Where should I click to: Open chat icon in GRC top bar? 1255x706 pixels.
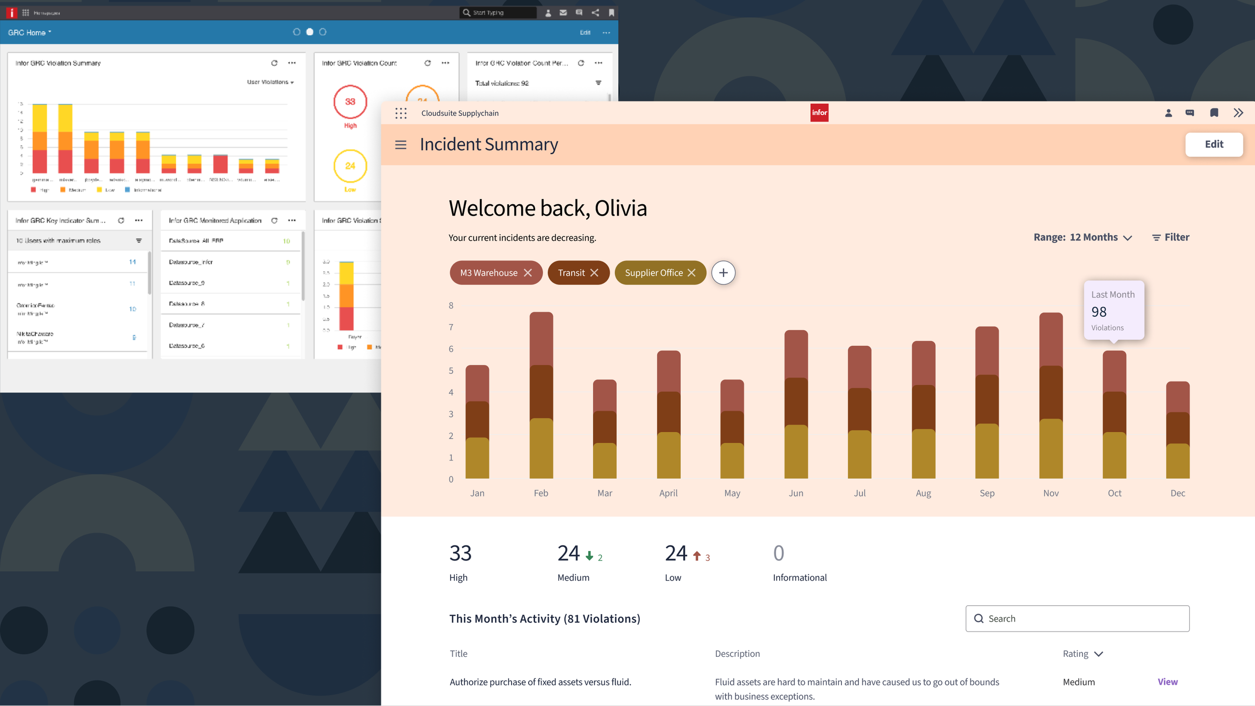579,13
